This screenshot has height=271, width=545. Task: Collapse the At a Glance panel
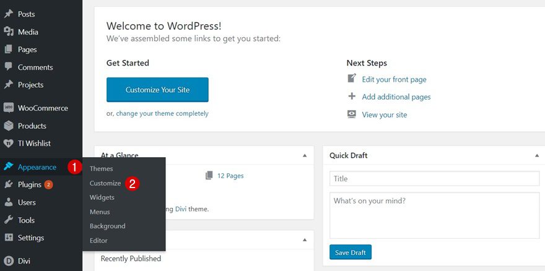pos(304,155)
